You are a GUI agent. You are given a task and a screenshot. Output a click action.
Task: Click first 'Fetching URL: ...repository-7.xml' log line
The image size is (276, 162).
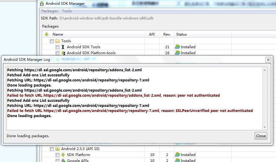coord(78,80)
